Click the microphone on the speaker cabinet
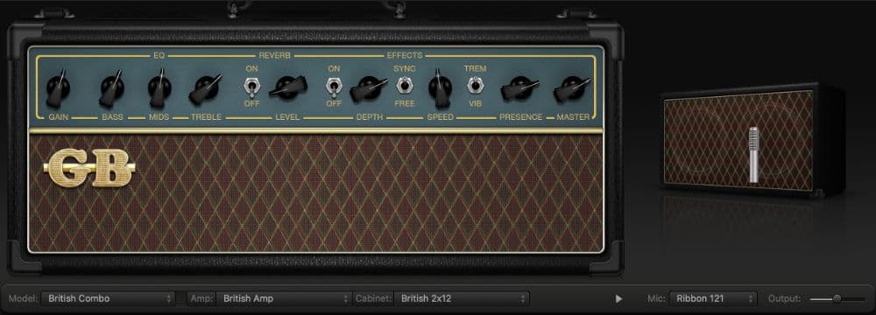Viewport: 876px width, 315px height. tap(753, 155)
